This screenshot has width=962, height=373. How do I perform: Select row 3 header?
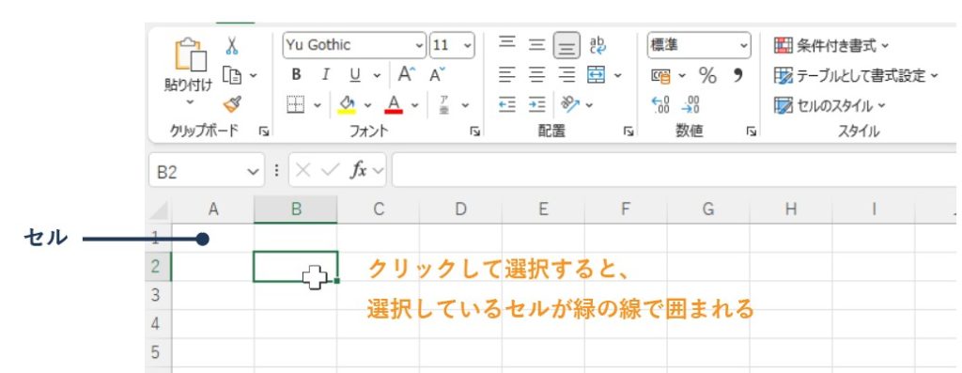pos(158,295)
